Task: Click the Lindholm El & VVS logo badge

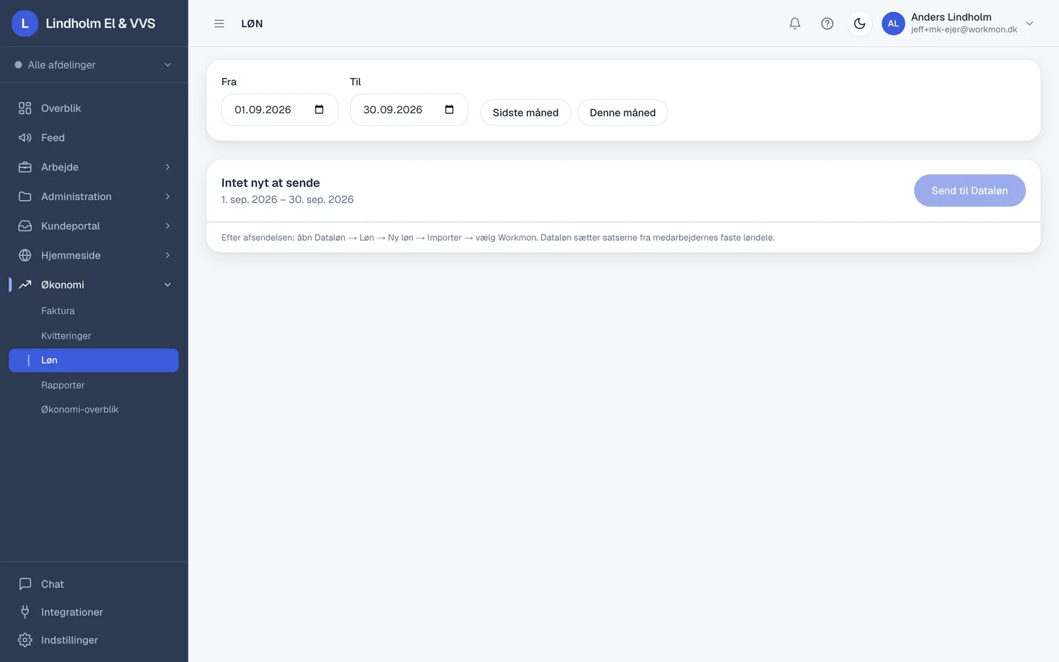Action: pos(25,24)
